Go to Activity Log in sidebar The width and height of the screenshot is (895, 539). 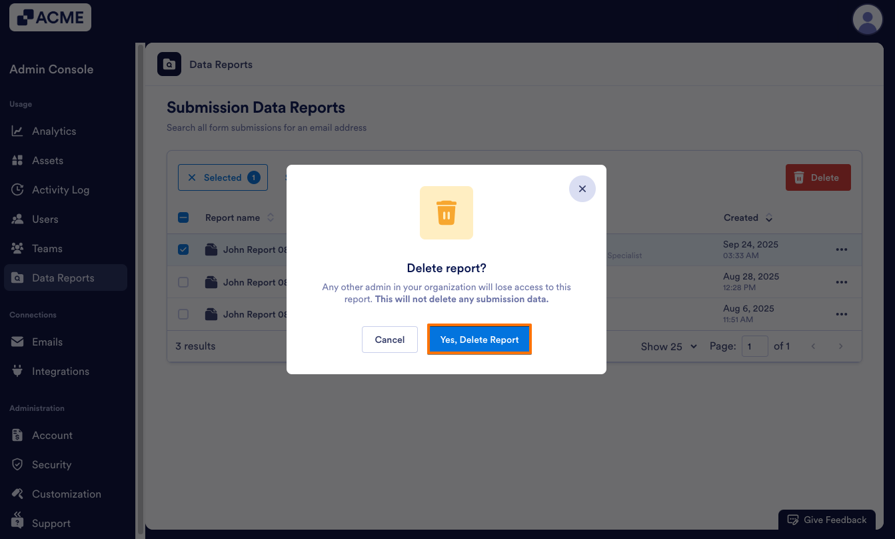(60, 190)
